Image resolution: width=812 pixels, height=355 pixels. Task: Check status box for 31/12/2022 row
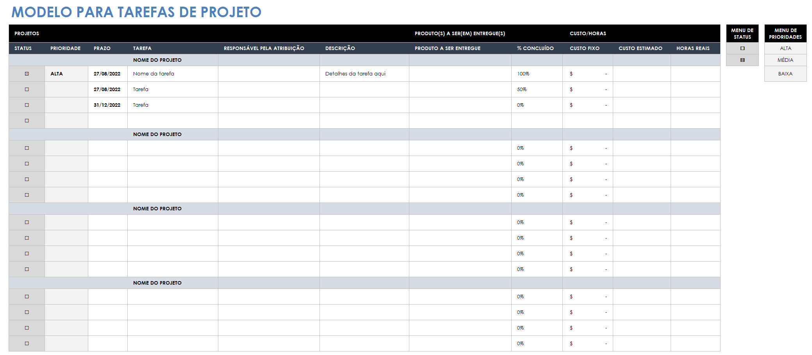(x=27, y=105)
